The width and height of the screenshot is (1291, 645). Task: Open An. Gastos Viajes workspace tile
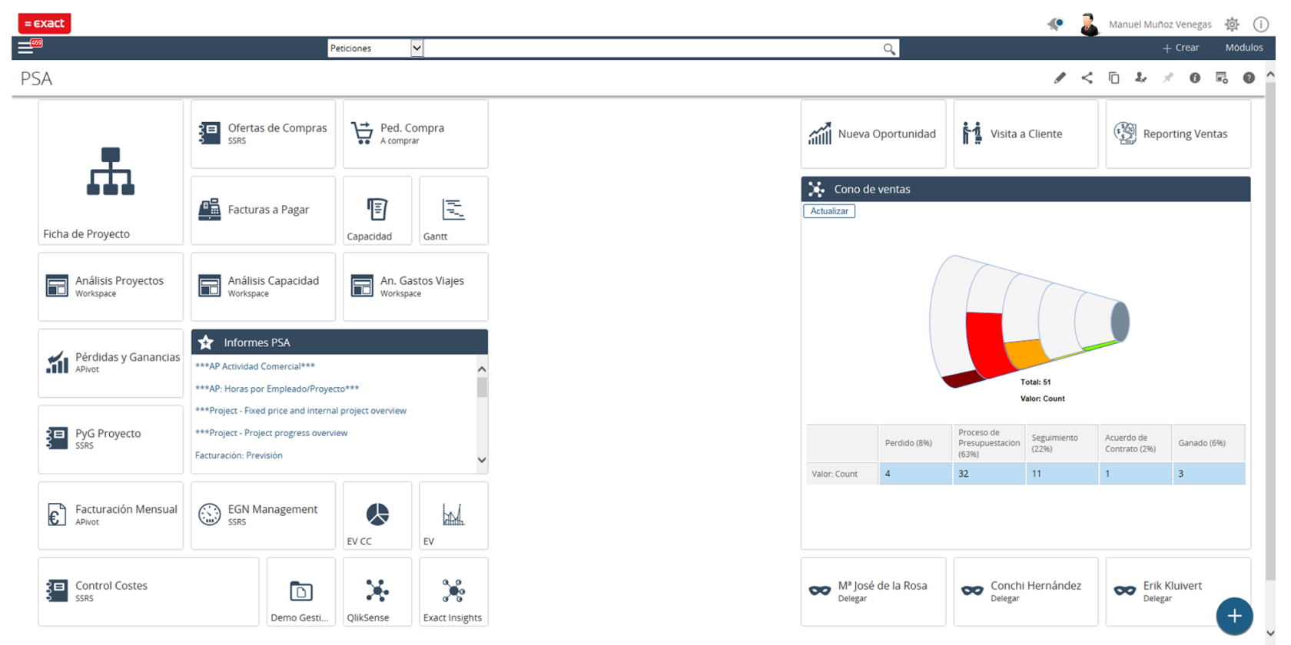416,286
